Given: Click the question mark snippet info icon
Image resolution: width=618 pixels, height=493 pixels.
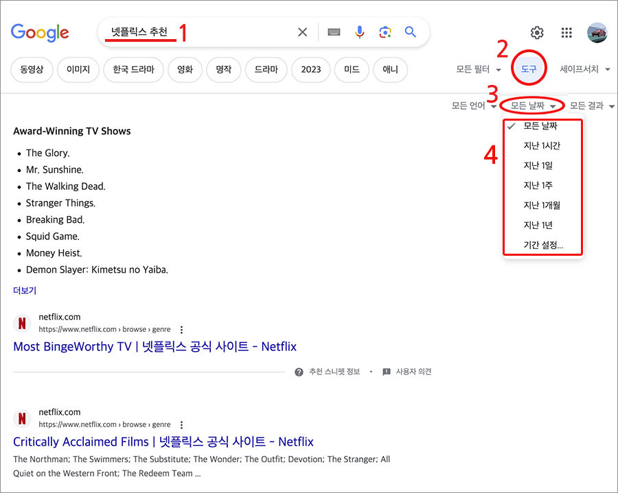Looking at the screenshot, I should coord(299,372).
